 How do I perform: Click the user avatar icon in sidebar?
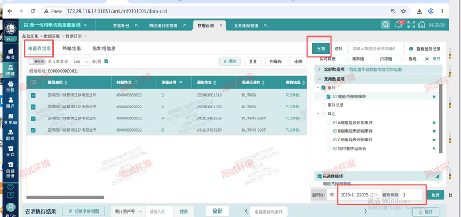tap(10, 207)
